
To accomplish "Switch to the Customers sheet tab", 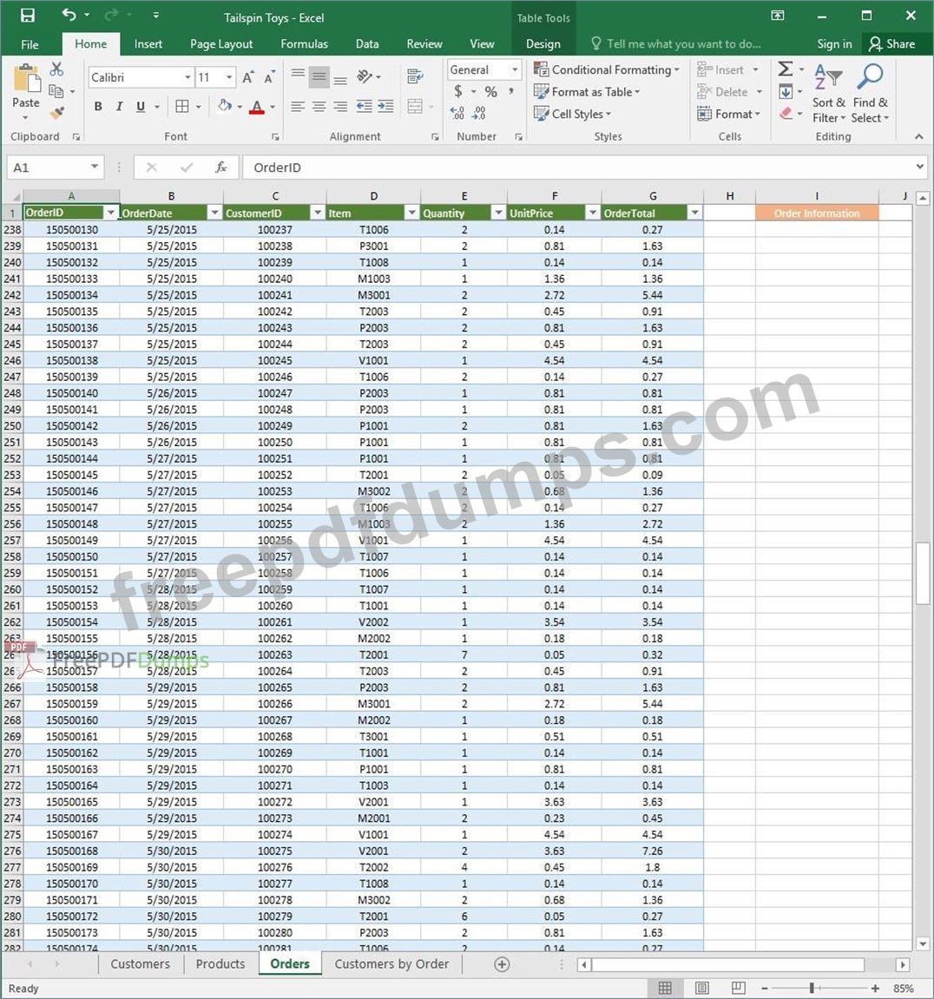I will click(x=140, y=964).
